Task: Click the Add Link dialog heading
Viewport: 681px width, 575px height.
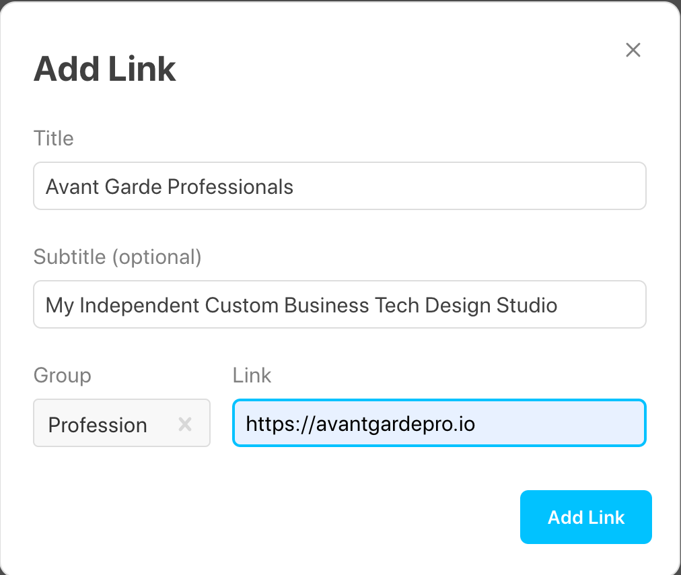Action: pyautogui.click(x=104, y=68)
